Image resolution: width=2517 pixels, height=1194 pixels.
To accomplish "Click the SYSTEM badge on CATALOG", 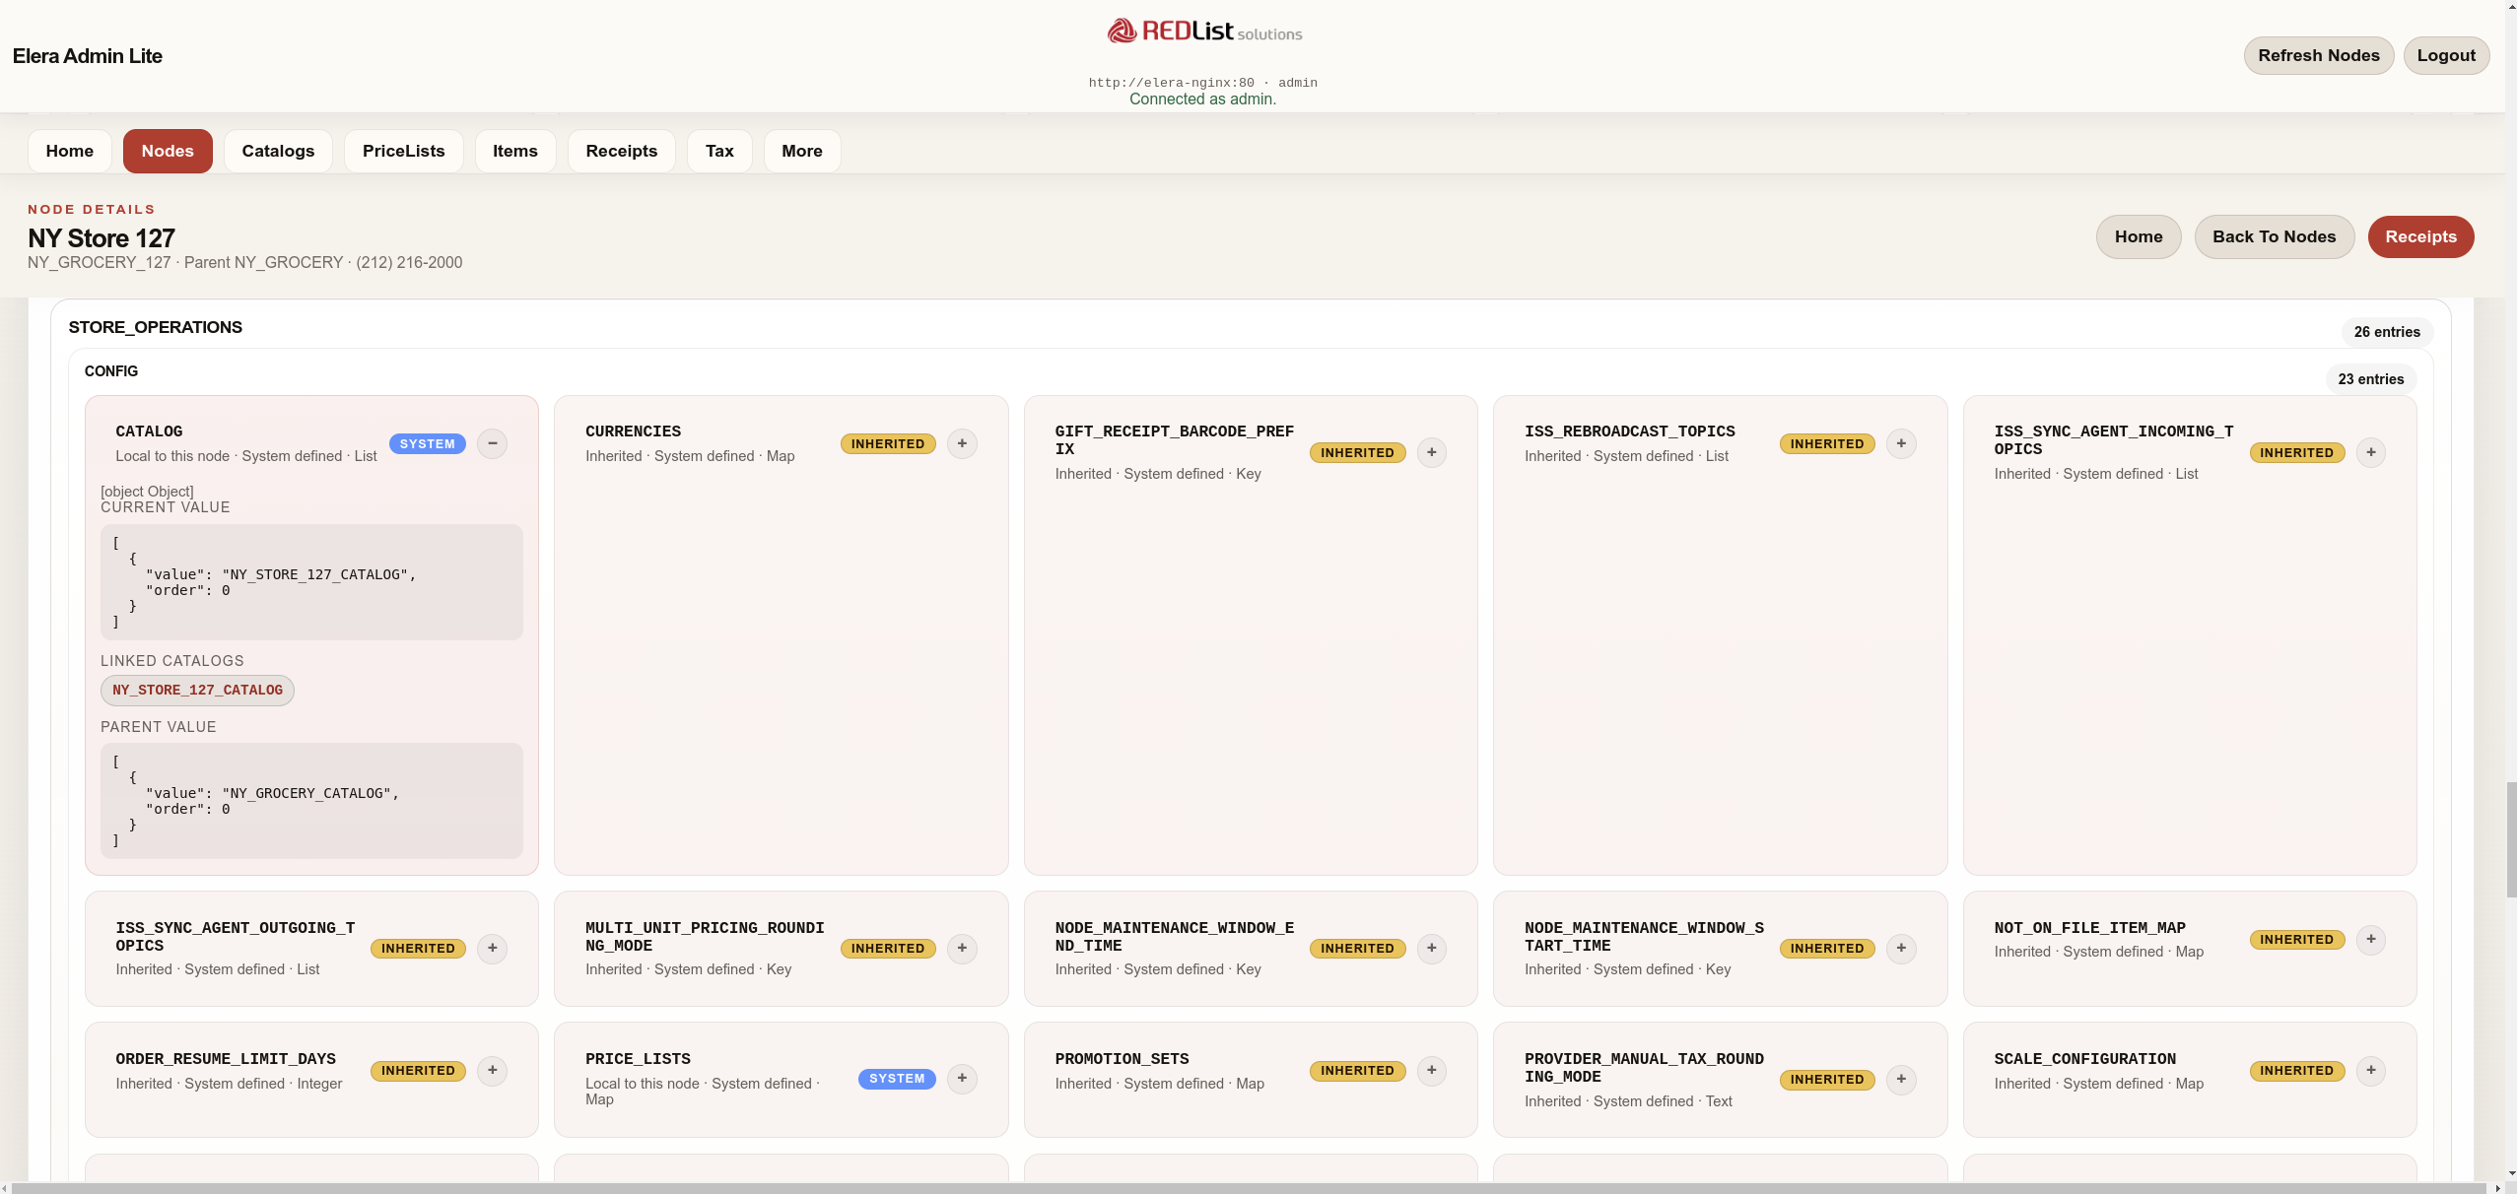I will (427, 443).
